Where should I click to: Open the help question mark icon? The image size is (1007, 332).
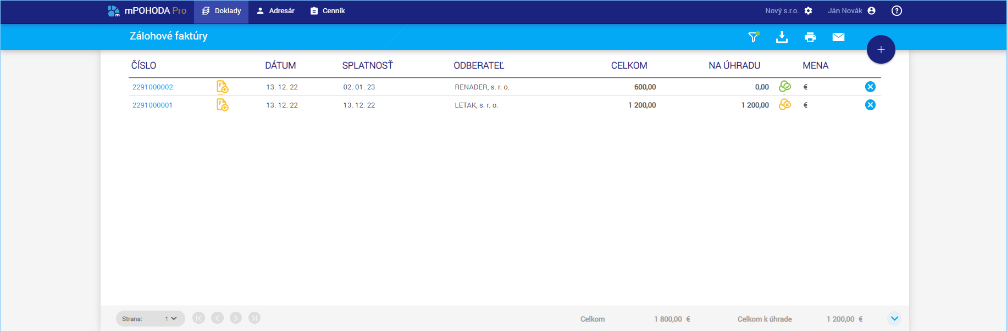pyautogui.click(x=897, y=11)
